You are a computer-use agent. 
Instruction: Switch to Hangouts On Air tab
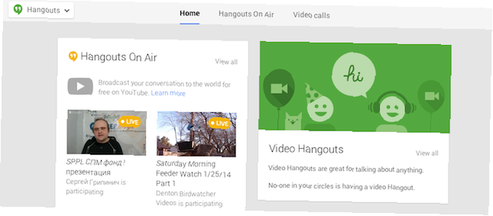point(246,14)
